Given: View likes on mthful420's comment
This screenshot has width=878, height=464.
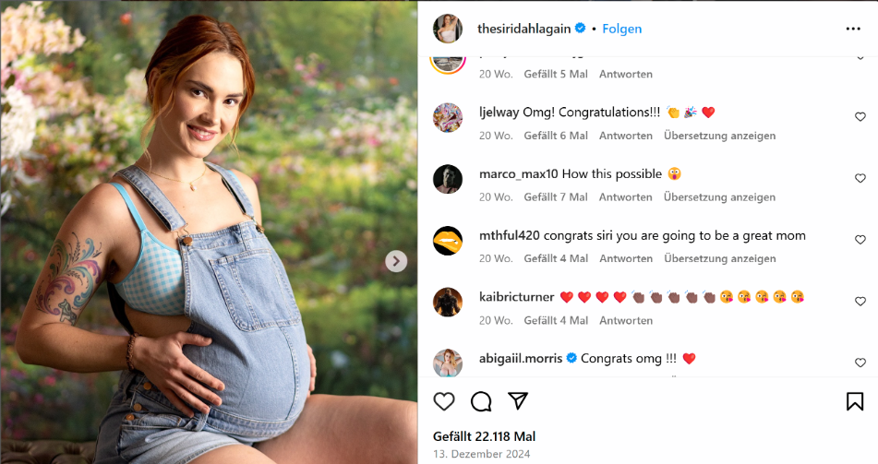Looking at the screenshot, I should pyautogui.click(x=556, y=258).
